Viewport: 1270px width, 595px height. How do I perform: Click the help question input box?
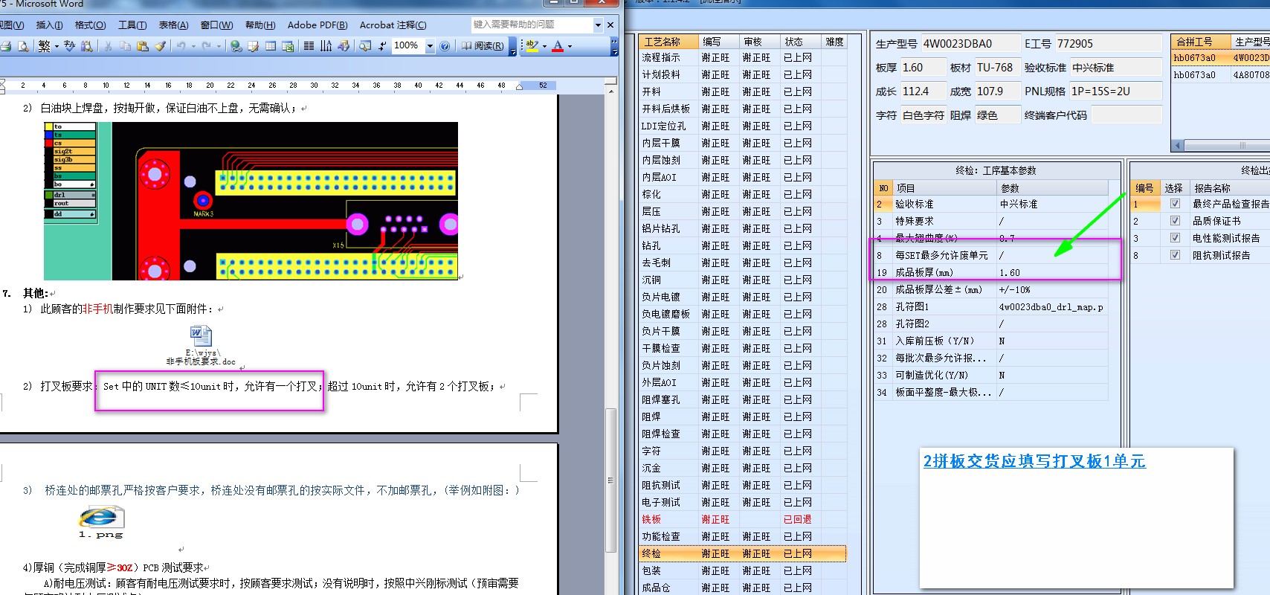point(532,25)
